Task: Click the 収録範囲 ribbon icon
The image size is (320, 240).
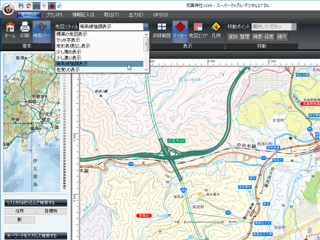Action: coord(162,30)
